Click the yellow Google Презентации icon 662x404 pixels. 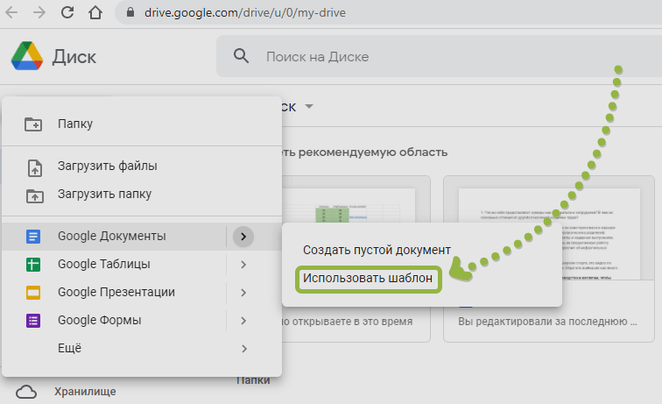(x=34, y=292)
